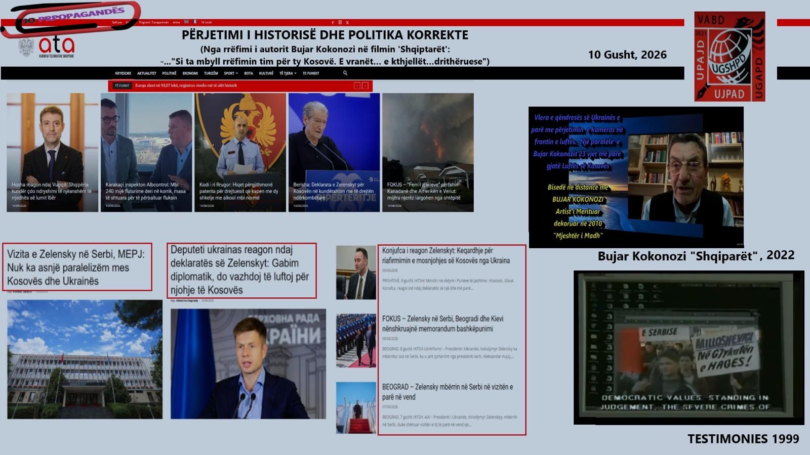The image size is (810, 455).
Task: Click the airplane stairs arrival thumbnail
Action: click(x=356, y=408)
